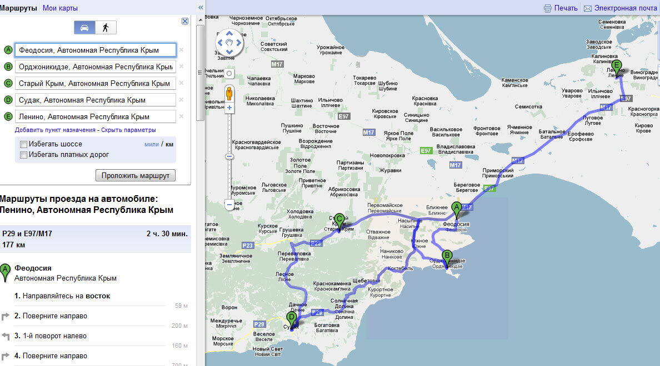Switch to walking directions mode
This screenshot has width=660, height=366.
[106, 28]
